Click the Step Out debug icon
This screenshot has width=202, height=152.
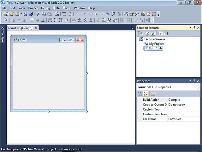click(x=119, y=14)
